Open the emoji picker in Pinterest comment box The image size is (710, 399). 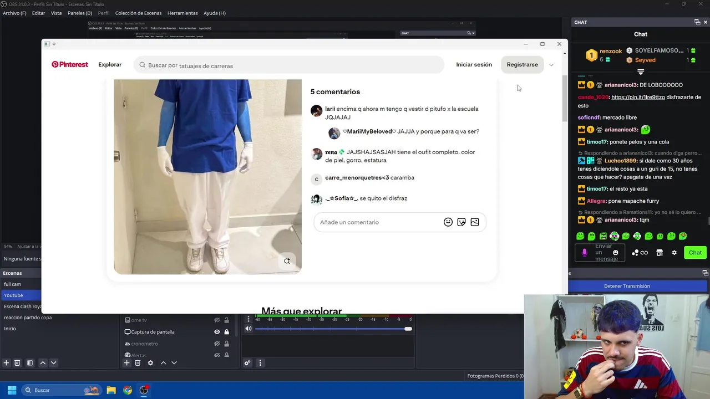coord(448,222)
